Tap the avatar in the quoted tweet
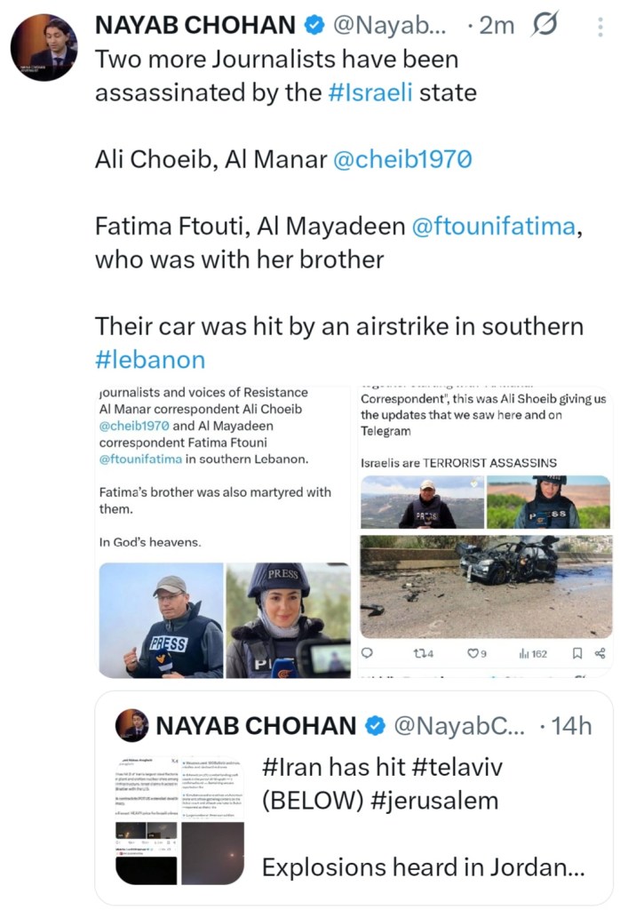Image resolution: width=620 pixels, height=910 pixels. coord(132,725)
